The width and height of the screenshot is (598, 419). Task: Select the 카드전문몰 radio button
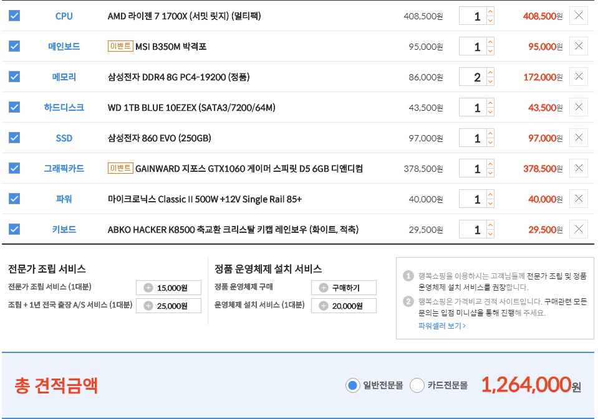pos(417,385)
